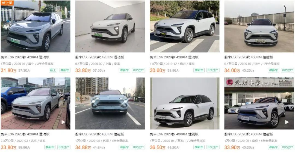Screen dimensions: 295x154
Task: Open the Nanjing 蔚来ES6 430KM 性能版 title link
Action: point(249,134)
